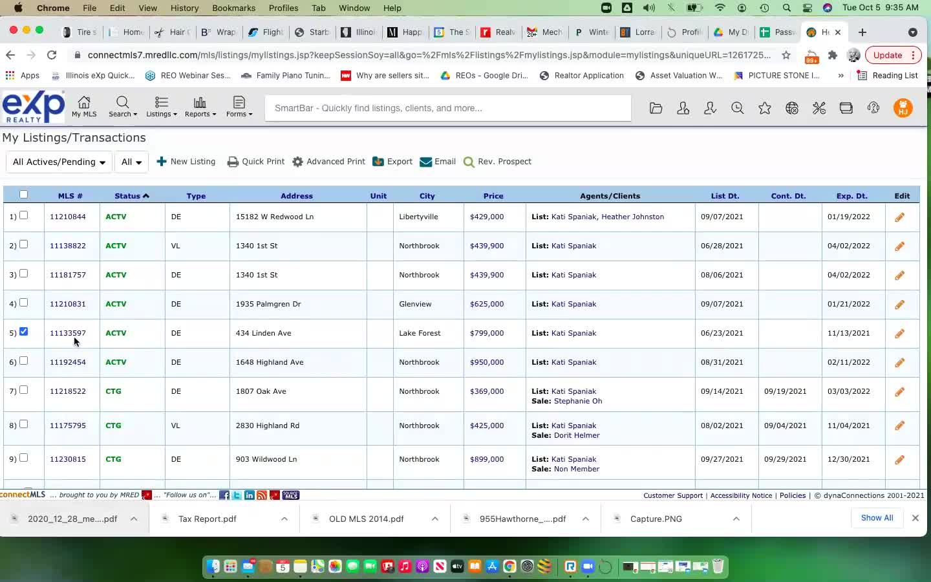Click the LinkedIn icon in footer
The image size is (931, 582).
(250, 495)
